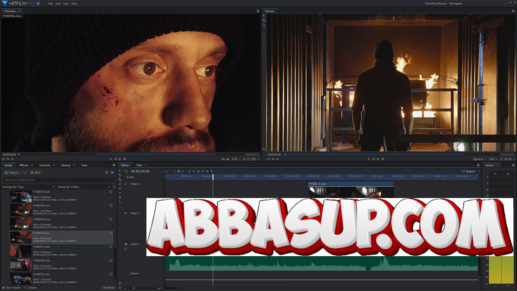Focus the Search in Project Media field
Image resolution: width=517 pixels, height=291 pixels.
pos(58,179)
